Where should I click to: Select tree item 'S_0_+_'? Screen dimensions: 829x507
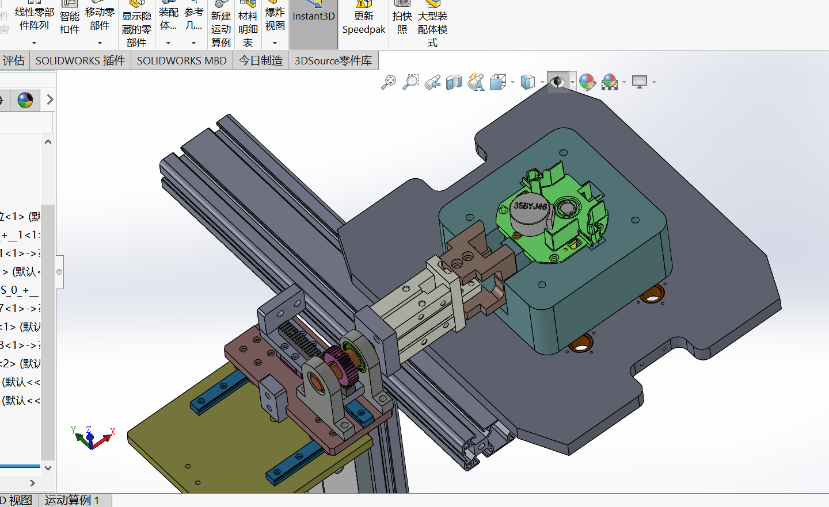(19, 290)
